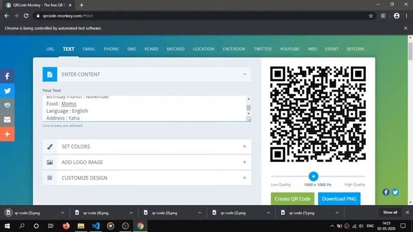The width and height of the screenshot is (413, 232).
Task: Close the downloads bar
Action: pos(407,212)
